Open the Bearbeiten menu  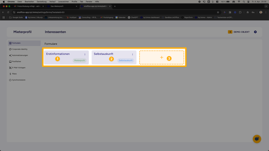(29, 2)
